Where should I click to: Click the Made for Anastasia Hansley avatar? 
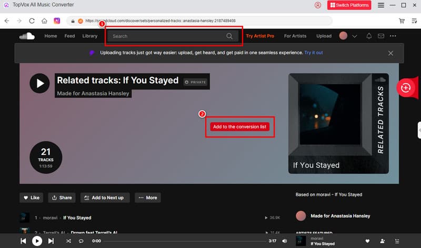click(x=300, y=216)
